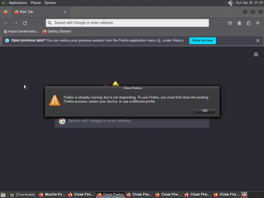This screenshot has width=264, height=198.
Task: Open the Firefox application hamburger menu
Action: point(258,23)
